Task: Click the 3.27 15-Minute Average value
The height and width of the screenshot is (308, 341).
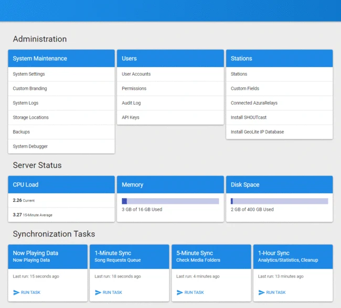Action: [33, 215]
